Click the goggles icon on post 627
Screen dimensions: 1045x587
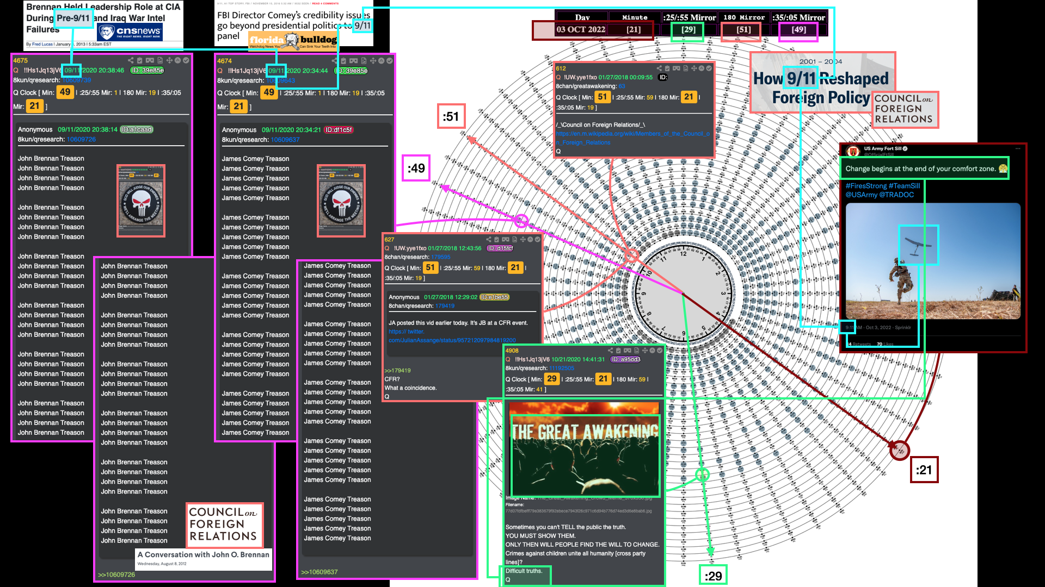coord(506,240)
